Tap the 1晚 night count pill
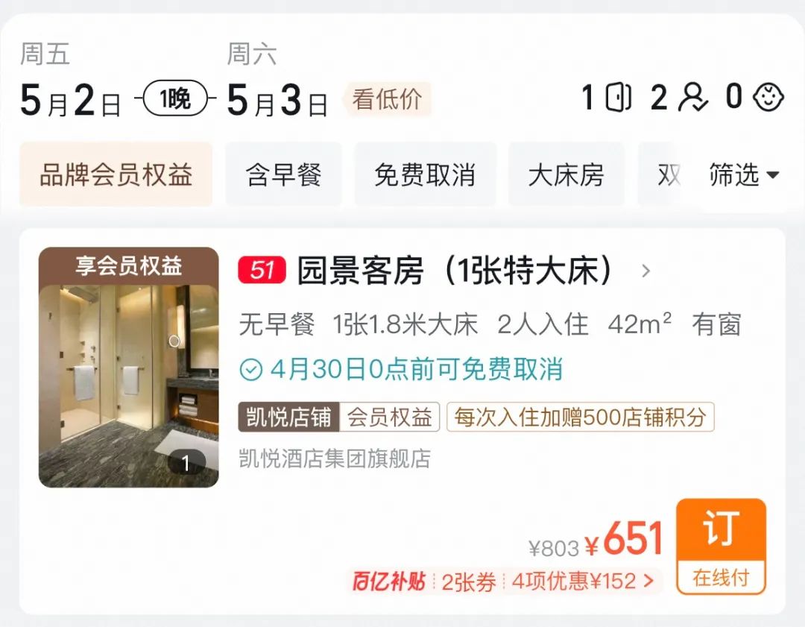805x627 pixels. click(x=175, y=98)
